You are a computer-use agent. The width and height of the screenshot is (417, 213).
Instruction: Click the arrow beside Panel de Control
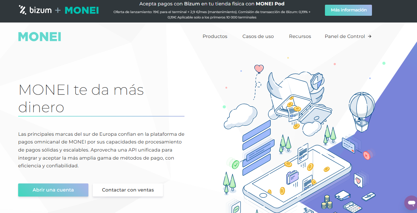(x=370, y=36)
